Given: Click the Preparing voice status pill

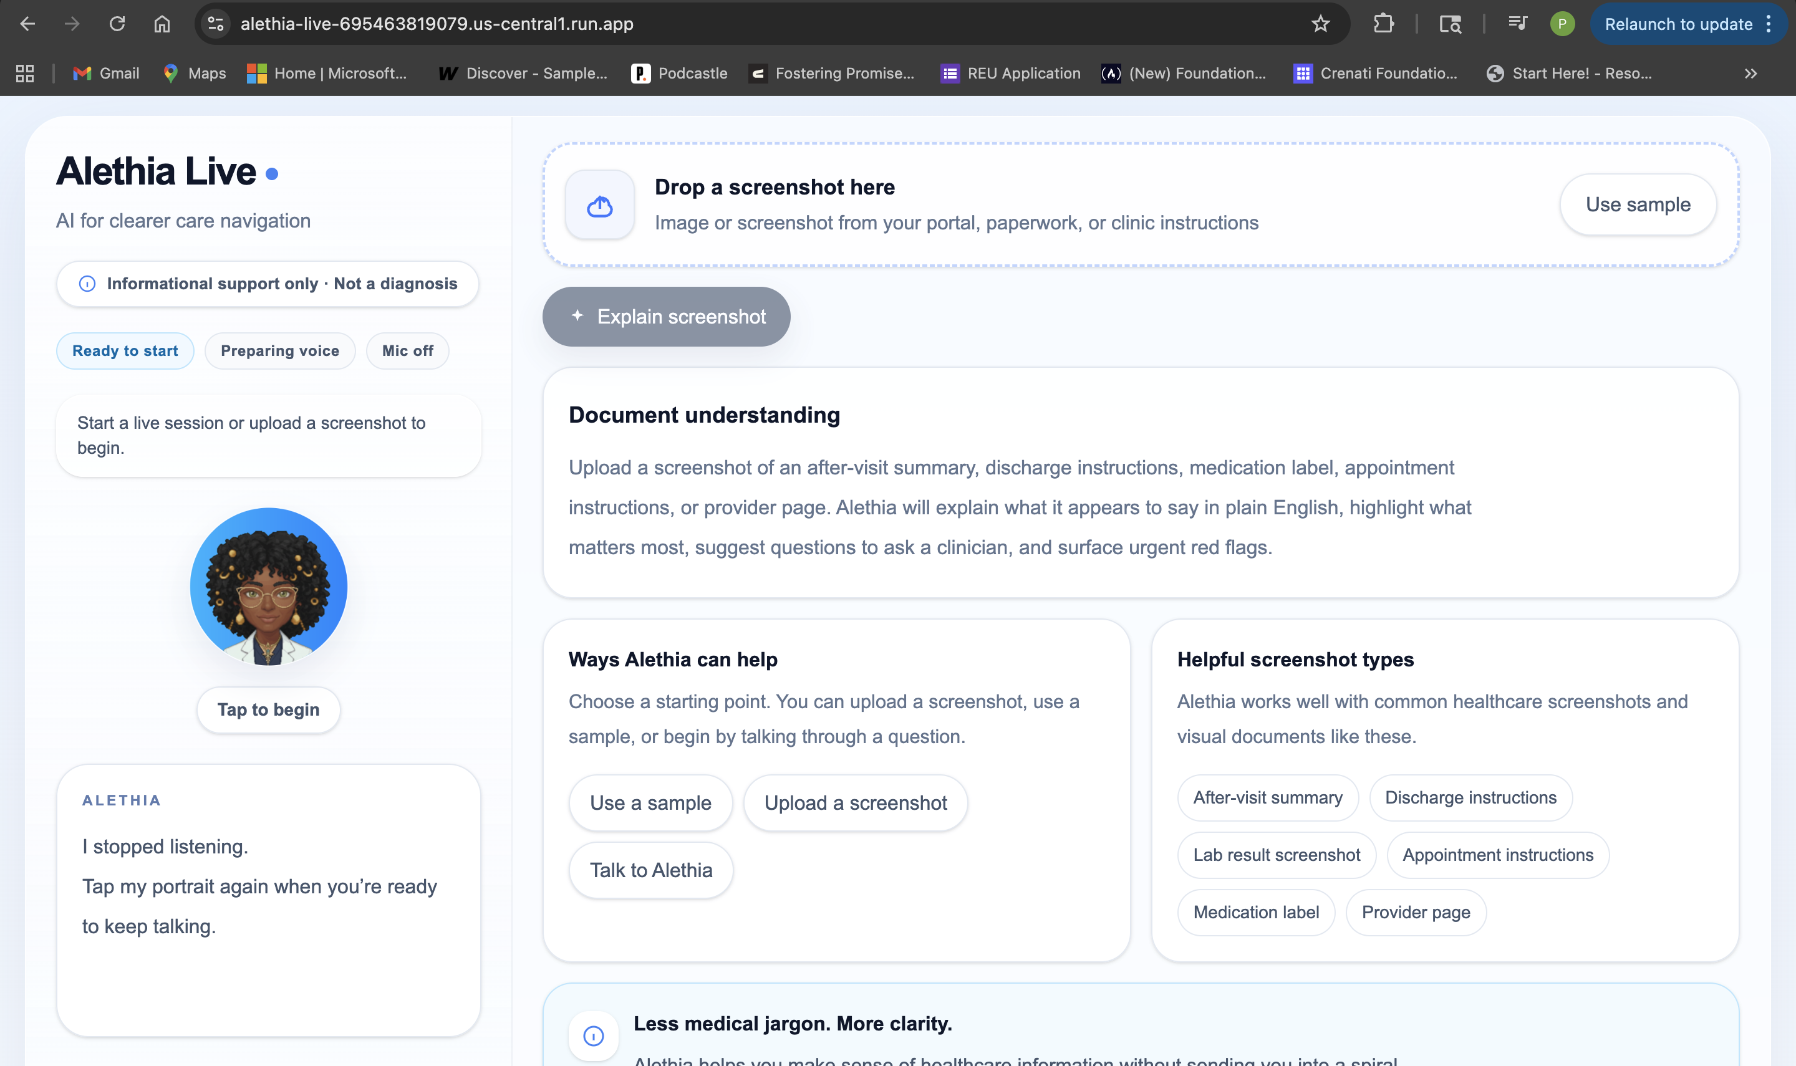Looking at the screenshot, I should (x=279, y=350).
